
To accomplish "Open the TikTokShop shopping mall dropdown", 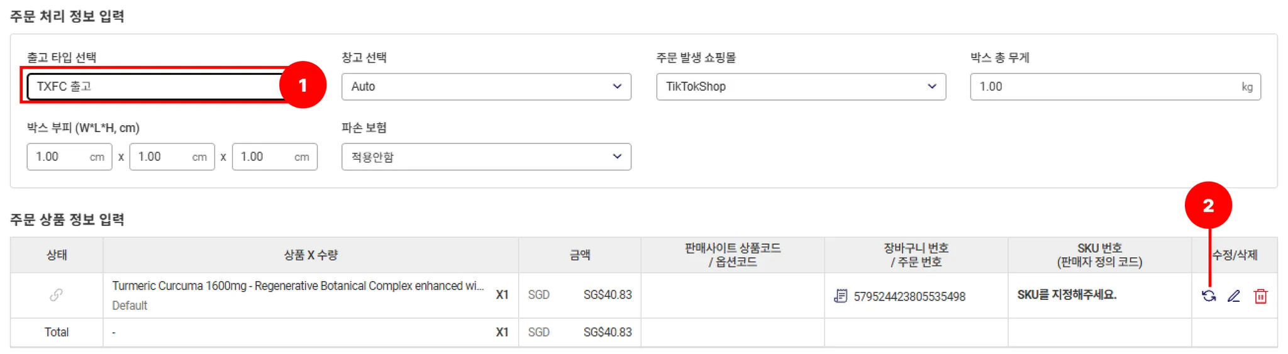I will (x=800, y=87).
